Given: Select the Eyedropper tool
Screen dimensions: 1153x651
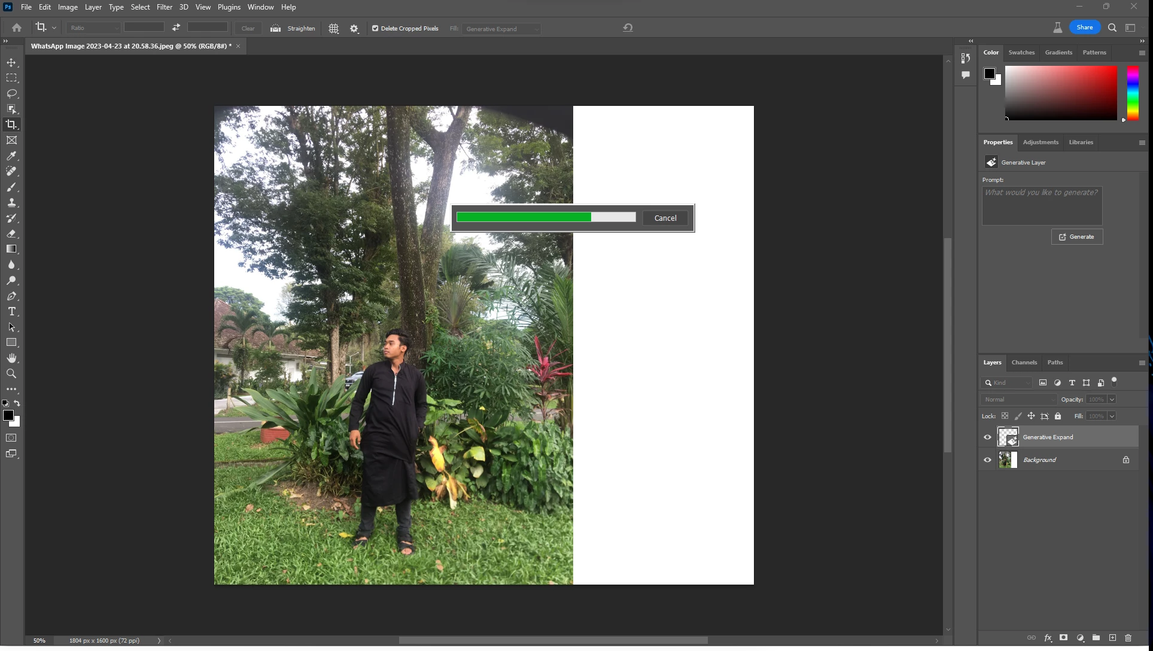Looking at the screenshot, I should point(11,156).
